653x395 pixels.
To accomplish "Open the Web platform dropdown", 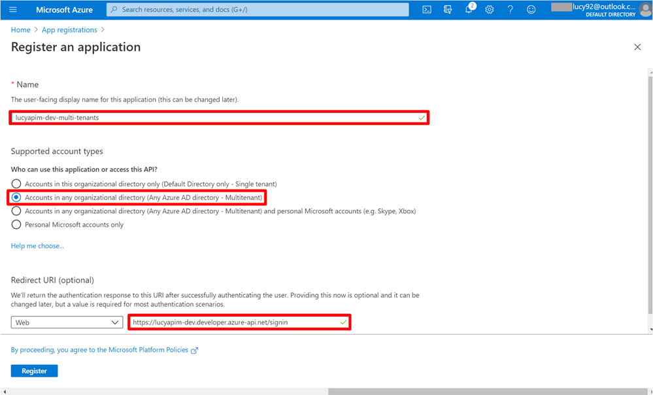I will coord(67,322).
